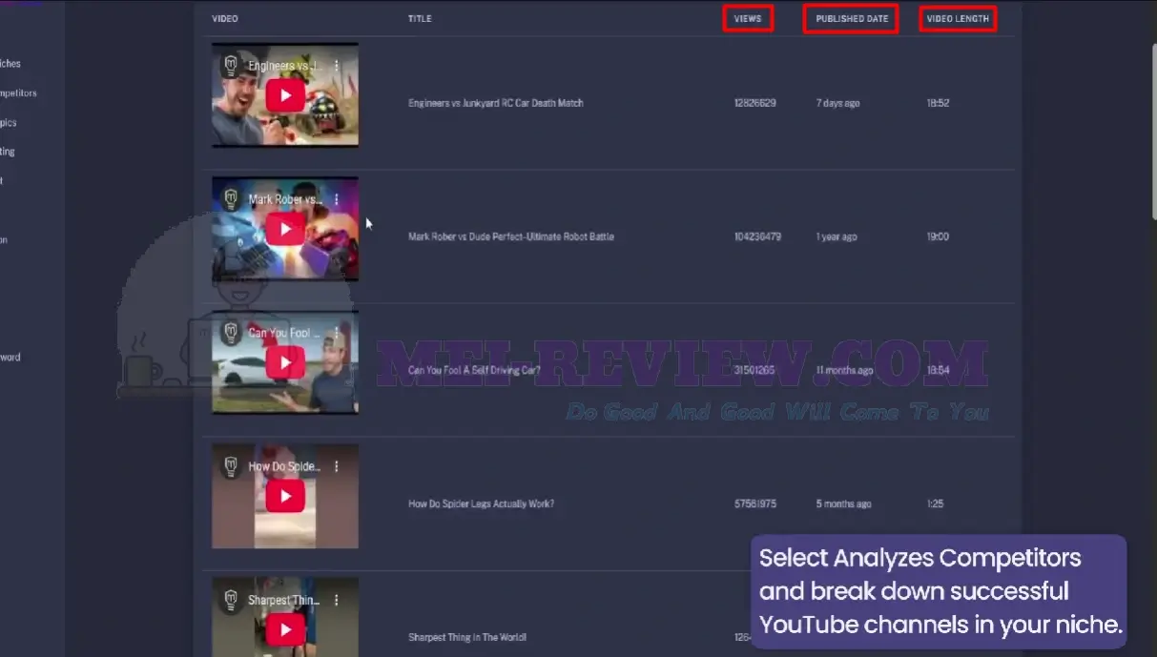The width and height of the screenshot is (1157, 657).
Task: Click the VIDEO column header
Action: [x=225, y=19]
